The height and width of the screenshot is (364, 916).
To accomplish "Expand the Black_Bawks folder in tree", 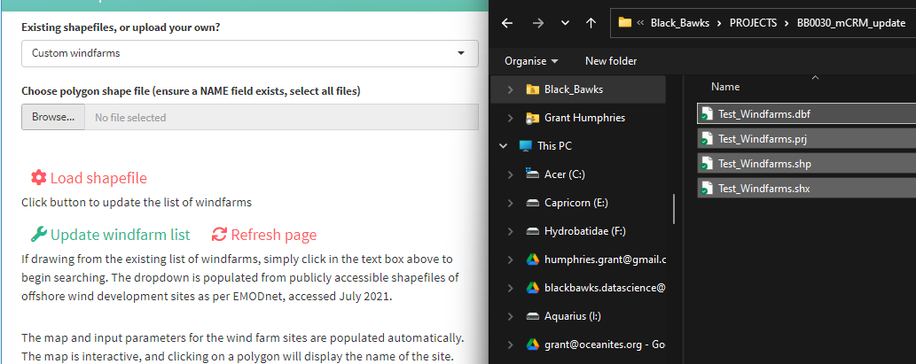I will (x=511, y=89).
